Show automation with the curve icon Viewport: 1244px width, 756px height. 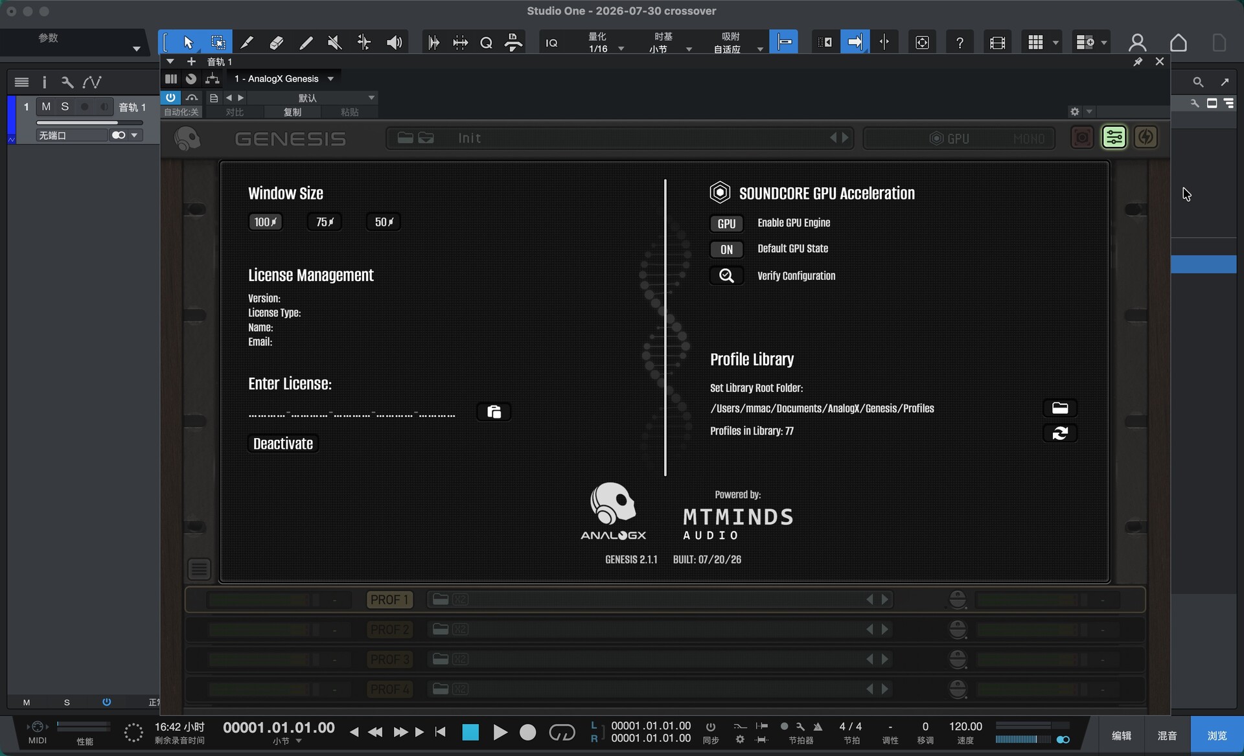point(92,82)
